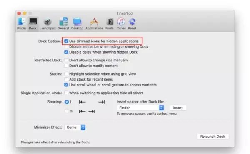Click the Minimizer Effect label

[48, 127]
